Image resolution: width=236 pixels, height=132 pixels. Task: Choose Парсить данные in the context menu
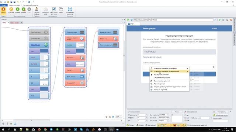(170, 84)
